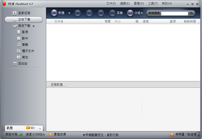
Task: Open the 幫助(H) menu
Action: (167, 4)
